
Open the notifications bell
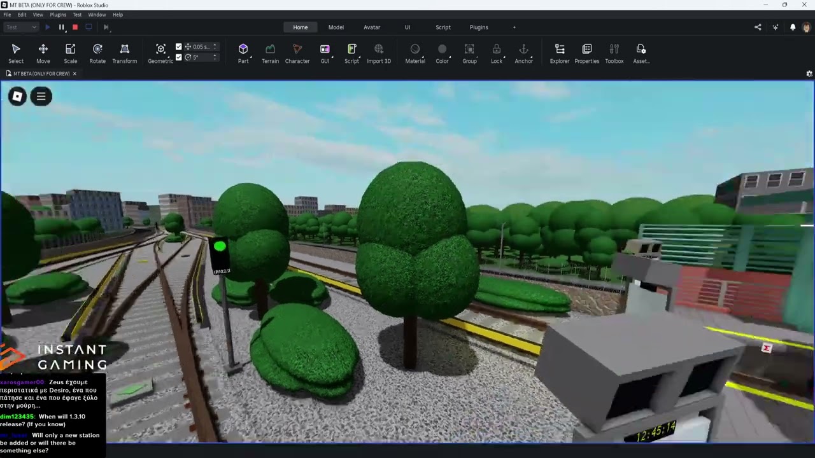pyautogui.click(x=793, y=27)
